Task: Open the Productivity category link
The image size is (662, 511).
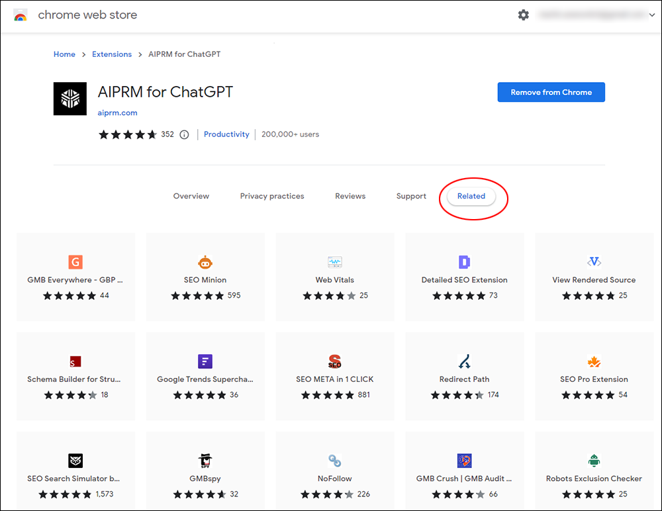Action: click(x=226, y=134)
